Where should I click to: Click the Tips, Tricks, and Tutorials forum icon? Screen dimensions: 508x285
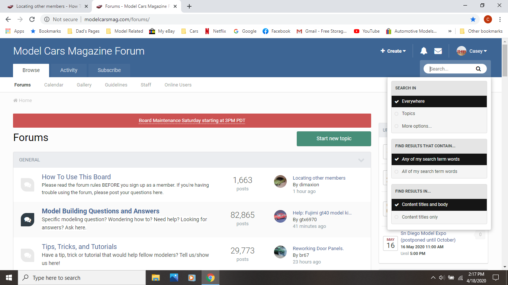(x=28, y=255)
